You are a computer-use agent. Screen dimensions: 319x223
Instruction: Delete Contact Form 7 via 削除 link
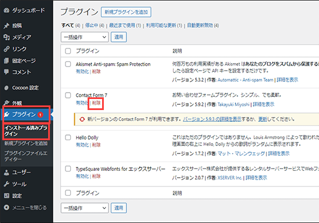tap(96, 103)
